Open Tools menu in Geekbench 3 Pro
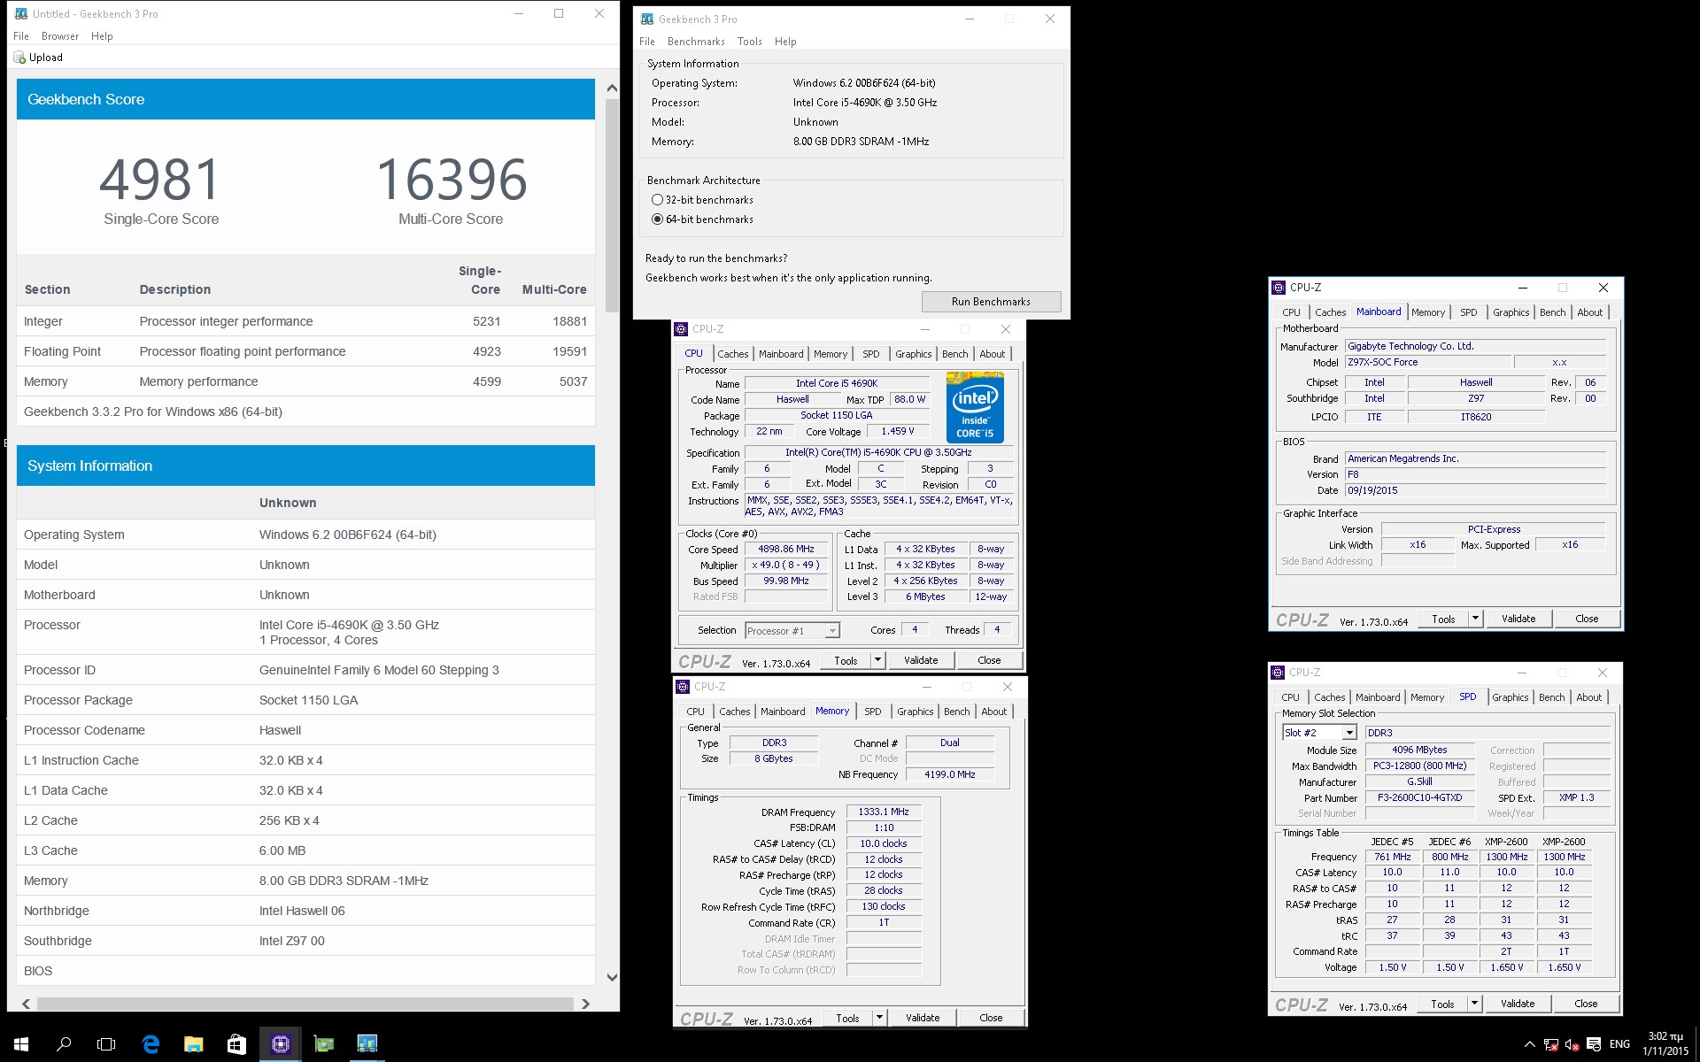Screen dimensions: 1700x1062 point(749,42)
